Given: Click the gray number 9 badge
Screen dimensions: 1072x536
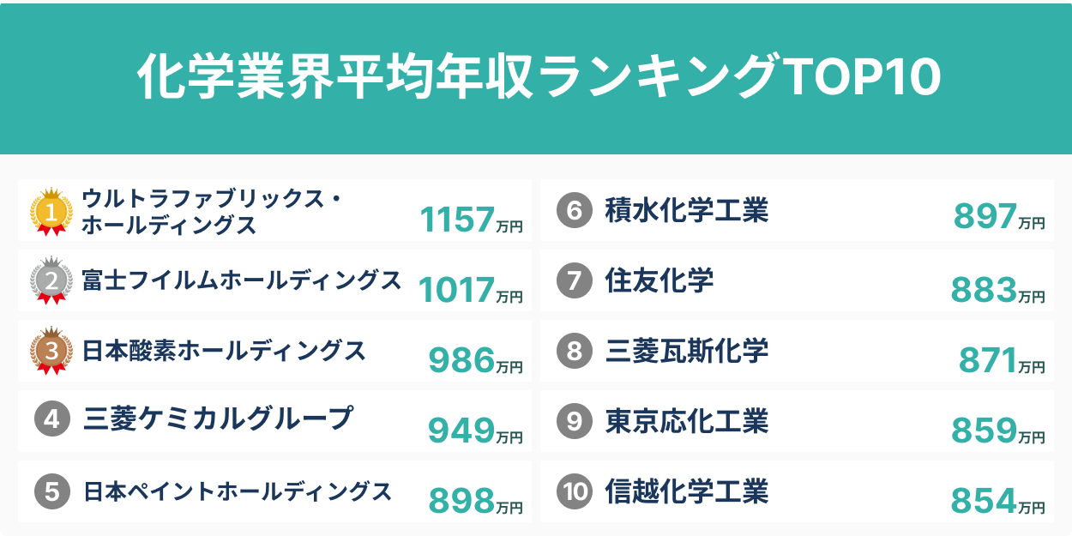Looking at the screenshot, I should [574, 420].
